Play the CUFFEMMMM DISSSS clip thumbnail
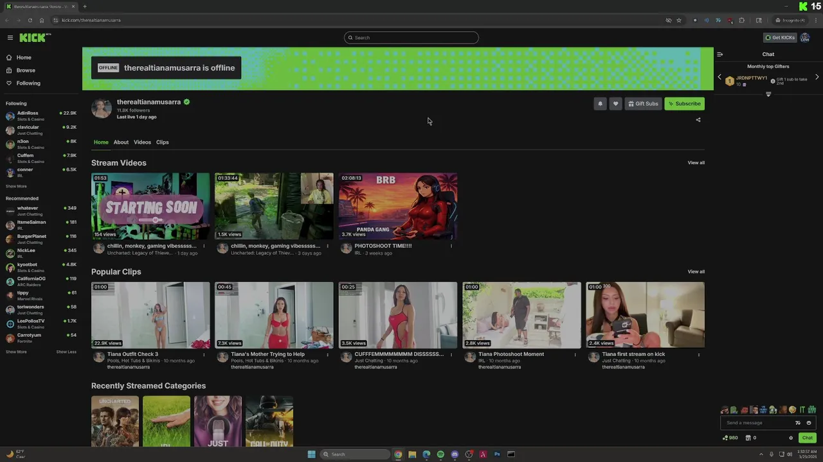 (398, 315)
